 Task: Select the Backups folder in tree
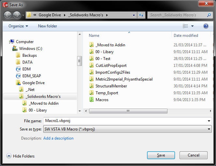30,55
